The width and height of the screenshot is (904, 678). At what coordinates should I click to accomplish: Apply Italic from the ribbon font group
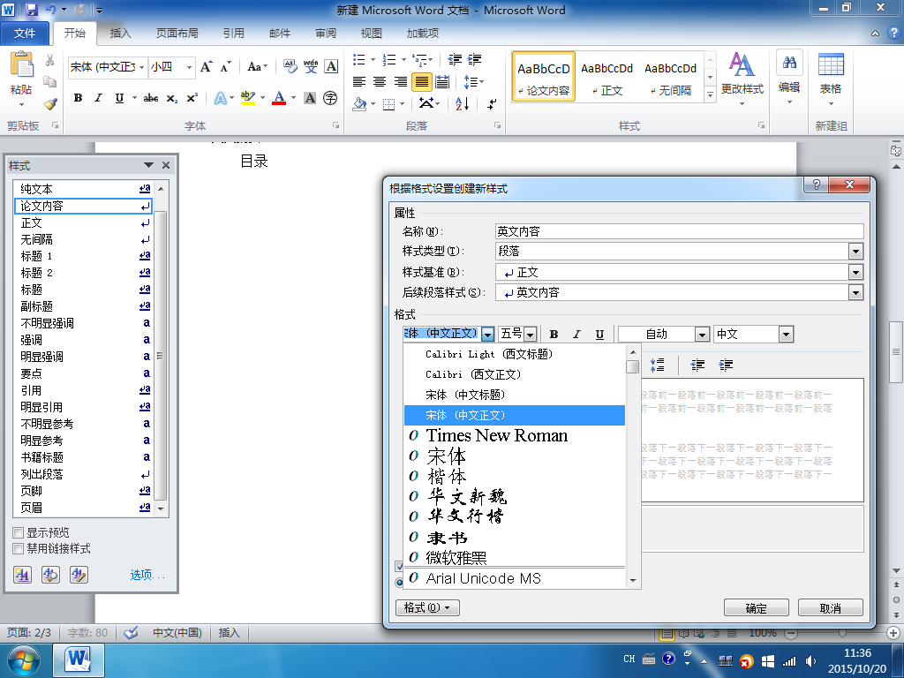(99, 98)
